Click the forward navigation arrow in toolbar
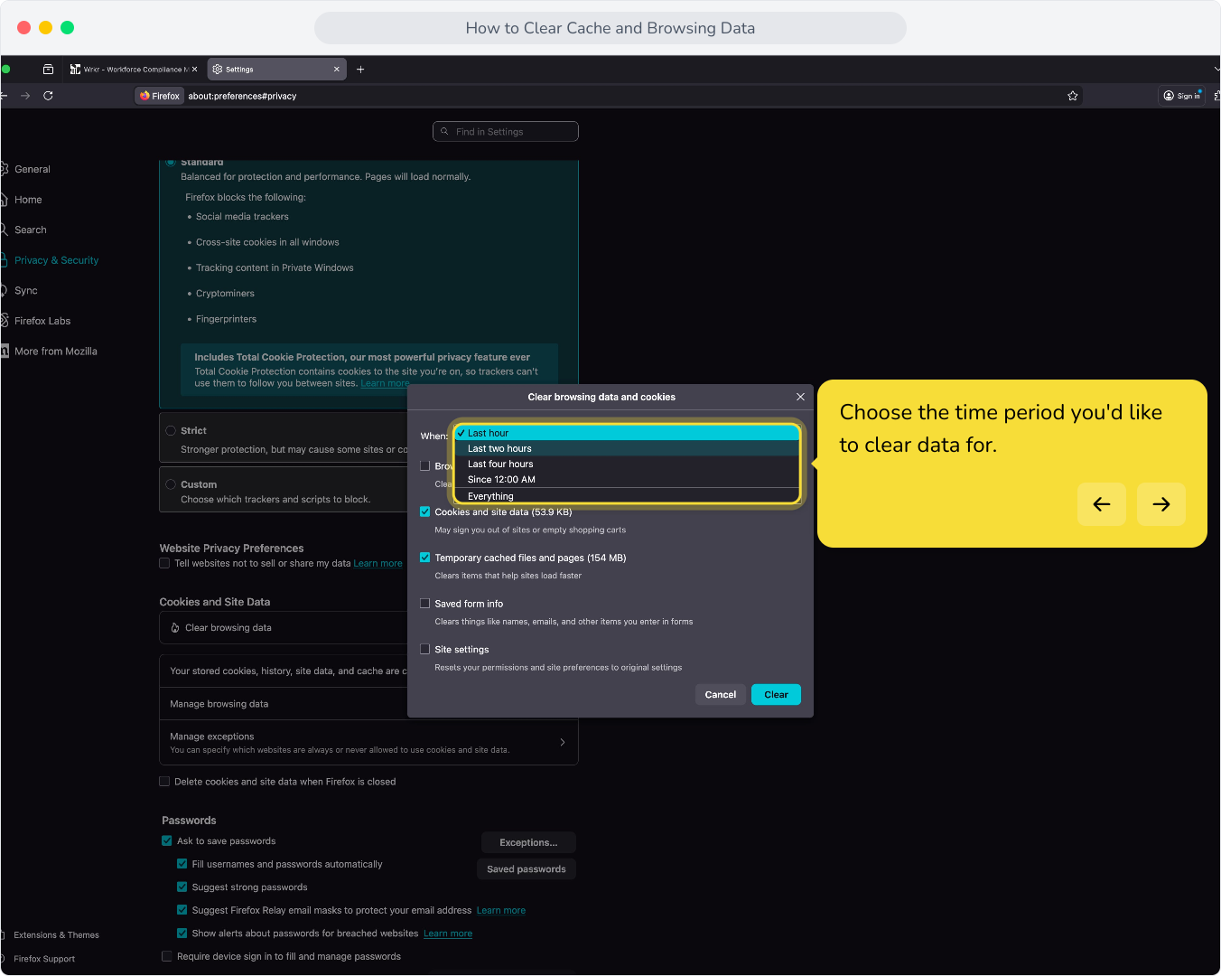The width and height of the screenshot is (1221, 976). pos(25,96)
